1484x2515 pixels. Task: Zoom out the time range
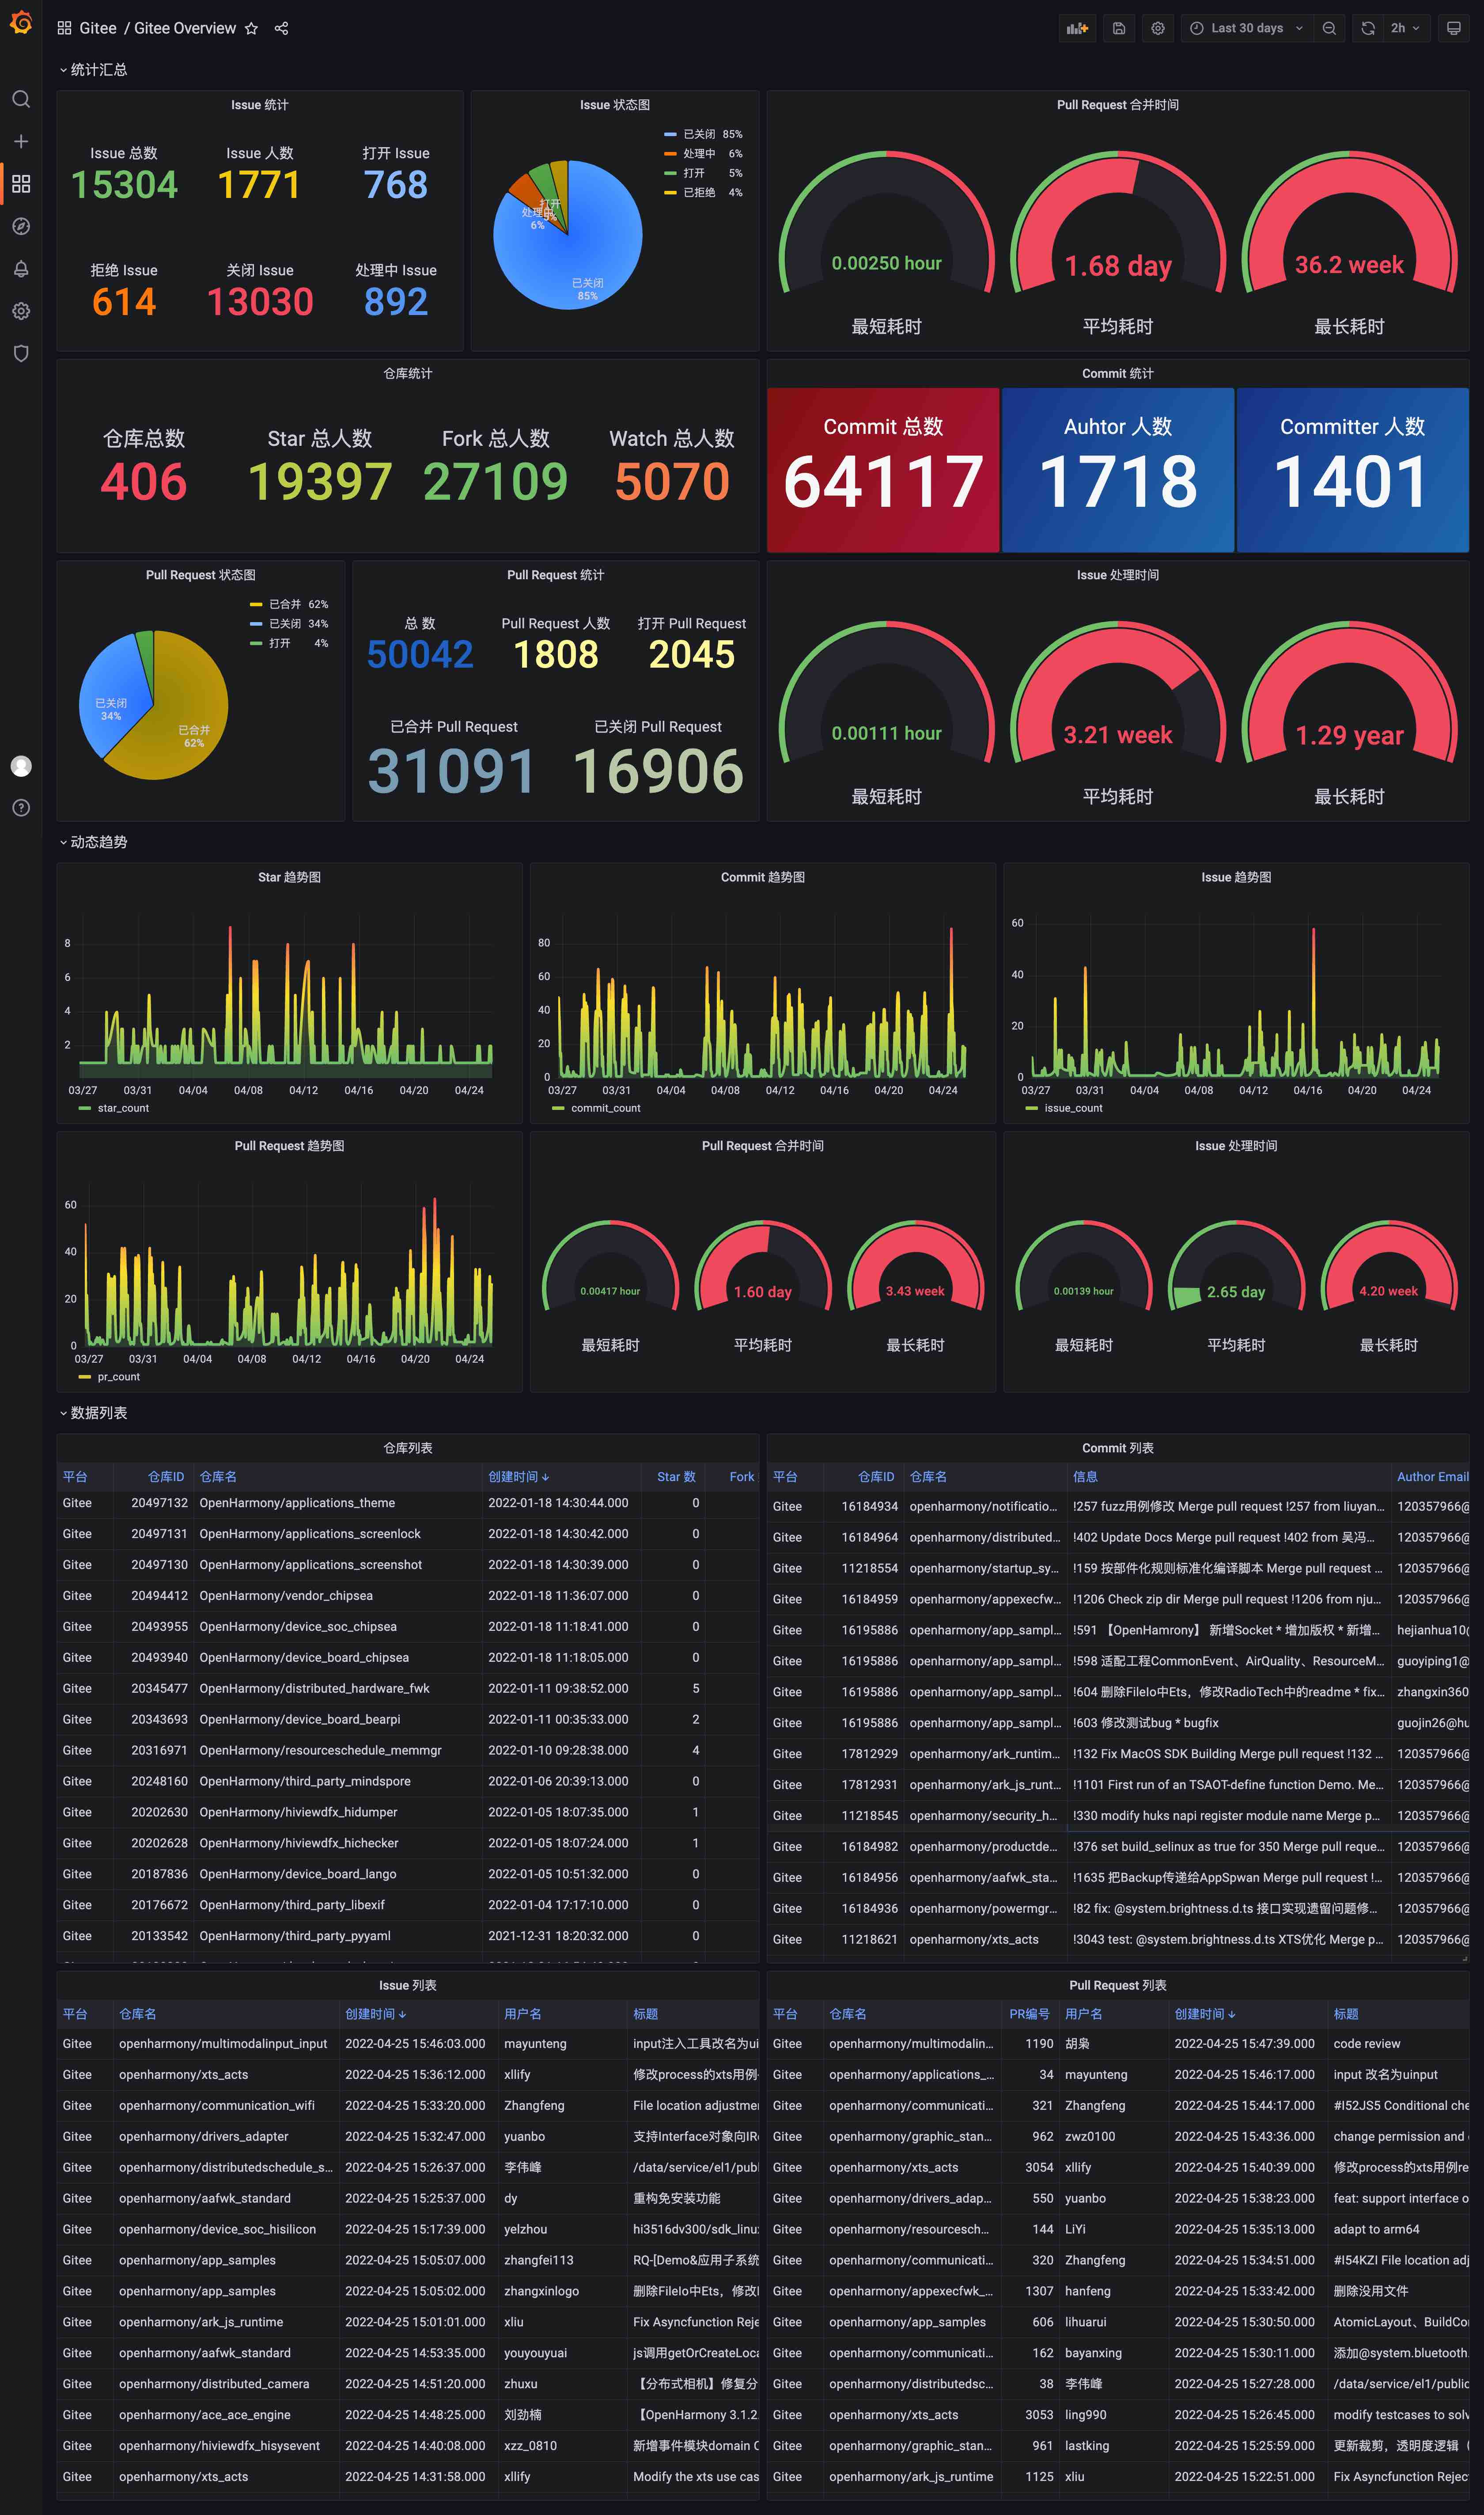(x=1329, y=28)
